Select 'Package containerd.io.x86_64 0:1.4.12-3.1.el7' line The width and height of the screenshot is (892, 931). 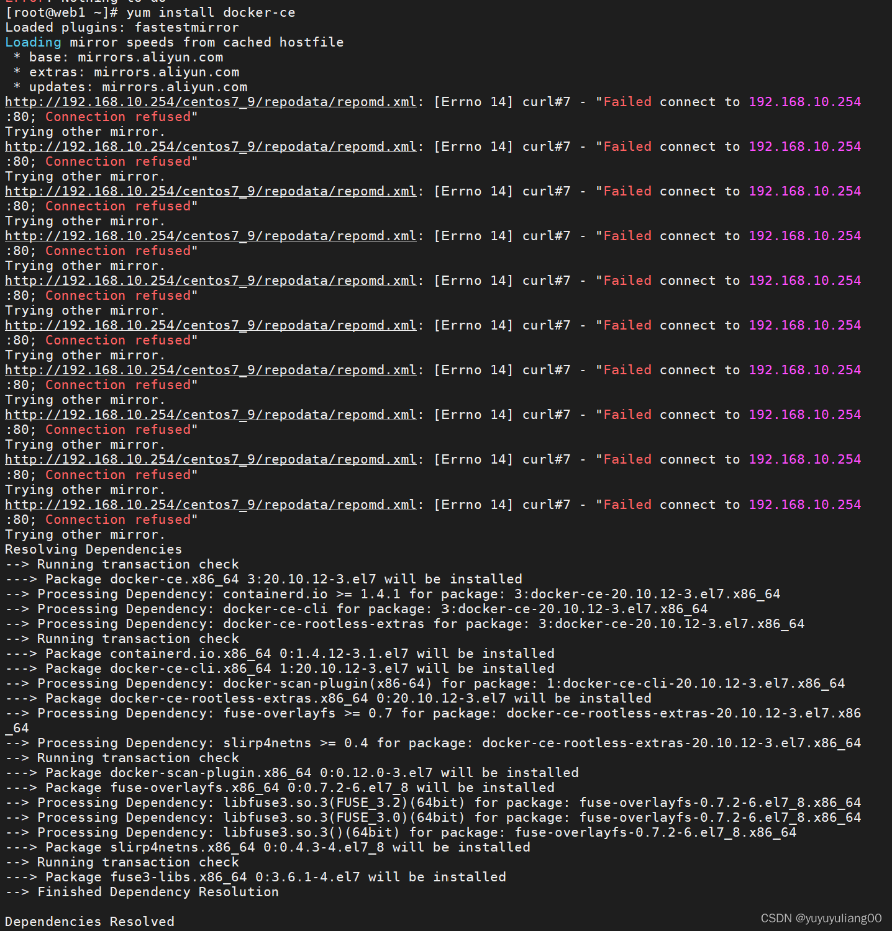coord(280,654)
